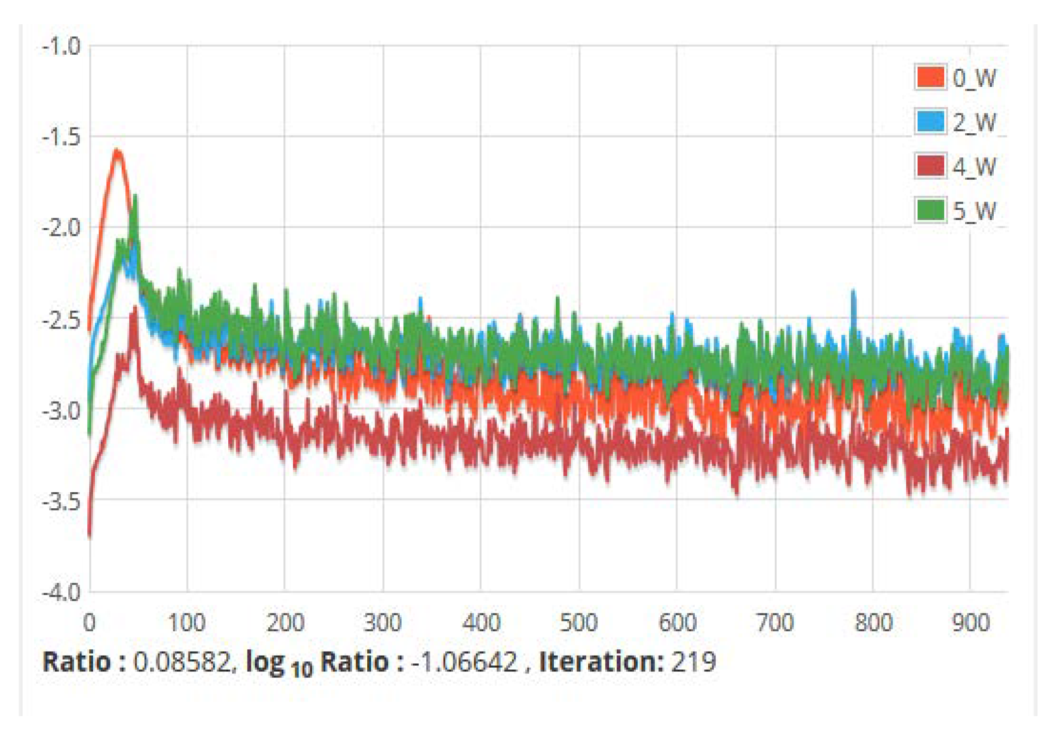The height and width of the screenshot is (735, 1048).
Task: Click the 4_W line's lowest starting point
Action: 90,533
